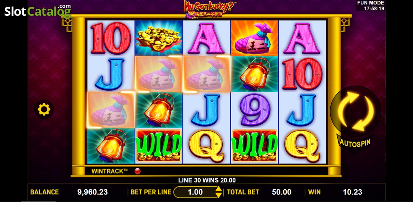
Task: Spin the reels with the yellow arrows
Action: pos(355,110)
